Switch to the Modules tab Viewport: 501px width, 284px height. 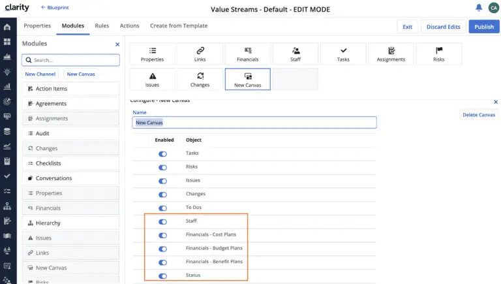click(73, 26)
